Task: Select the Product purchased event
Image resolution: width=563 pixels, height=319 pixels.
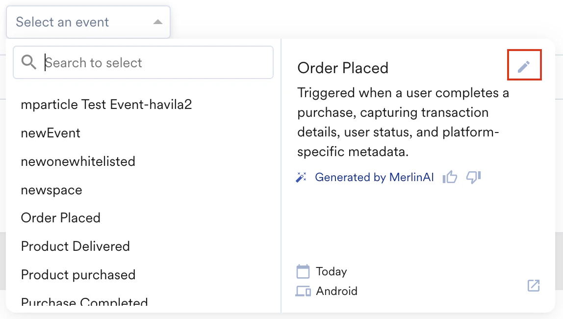Action: [x=78, y=275]
